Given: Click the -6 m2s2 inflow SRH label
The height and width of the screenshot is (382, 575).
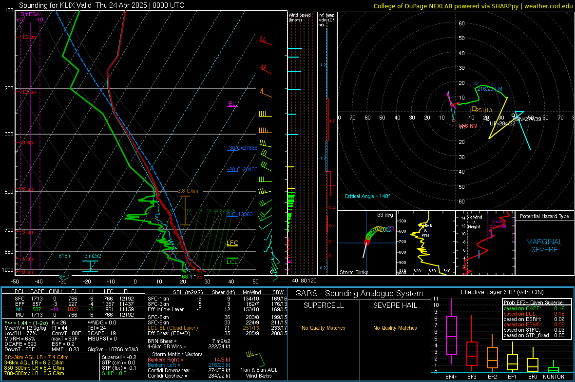Looking at the screenshot, I should click(92, 256).
